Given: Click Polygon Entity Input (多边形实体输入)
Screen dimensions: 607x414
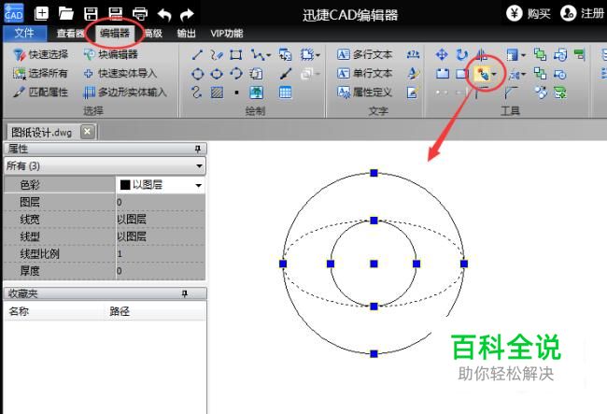Looking at the screenshot, I should click(x=125, y=93).
